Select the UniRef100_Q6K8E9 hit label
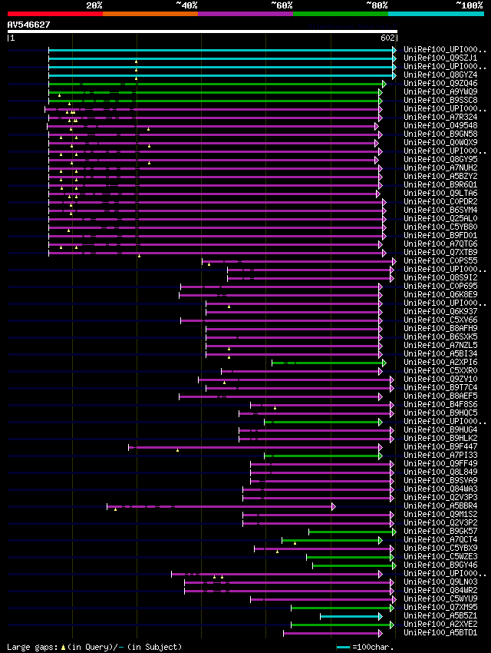This screenshot has height=653, width=491. [440, 295]
